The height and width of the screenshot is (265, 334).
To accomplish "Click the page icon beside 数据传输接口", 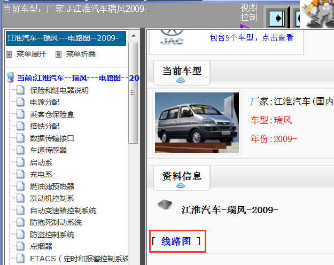I will point(20,138).
